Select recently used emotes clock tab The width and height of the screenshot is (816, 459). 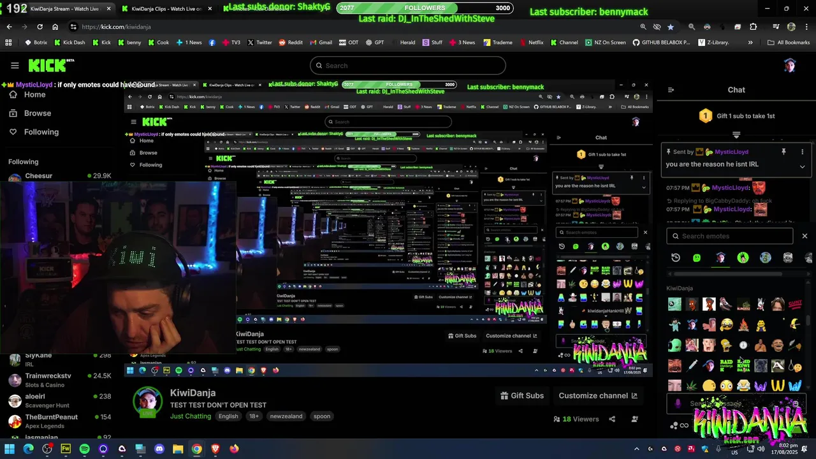click(x=676, y=258)
